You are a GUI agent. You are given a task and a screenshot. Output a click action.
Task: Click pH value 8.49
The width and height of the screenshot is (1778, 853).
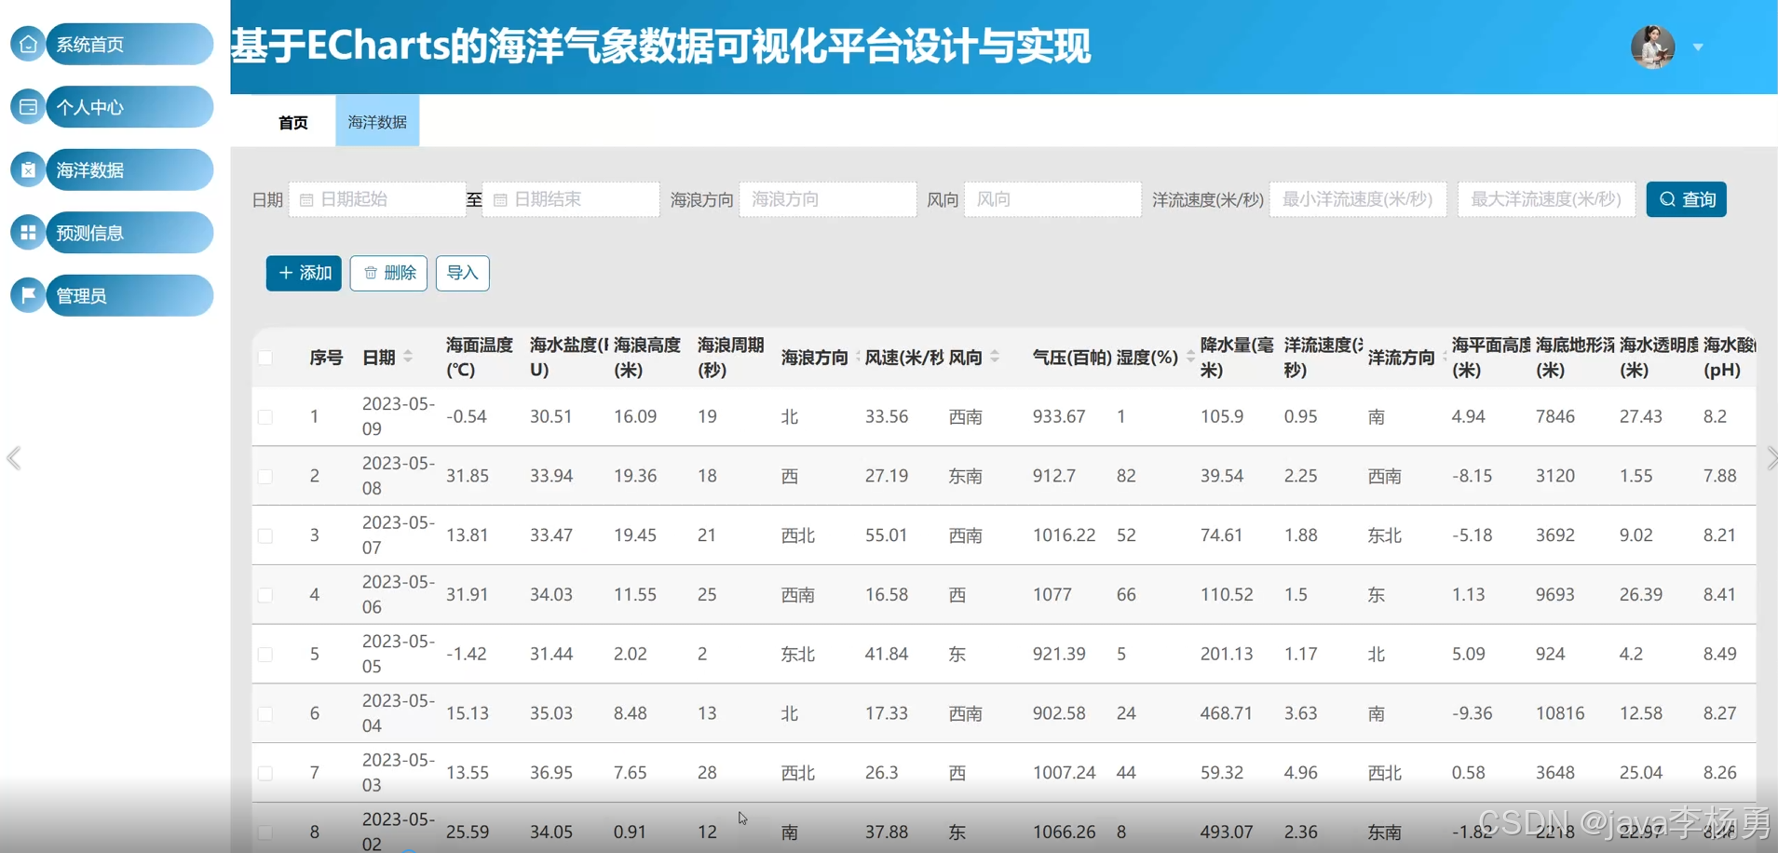pos(1719,654)
